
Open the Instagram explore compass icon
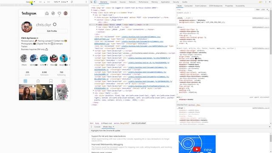tap(53, 13)
